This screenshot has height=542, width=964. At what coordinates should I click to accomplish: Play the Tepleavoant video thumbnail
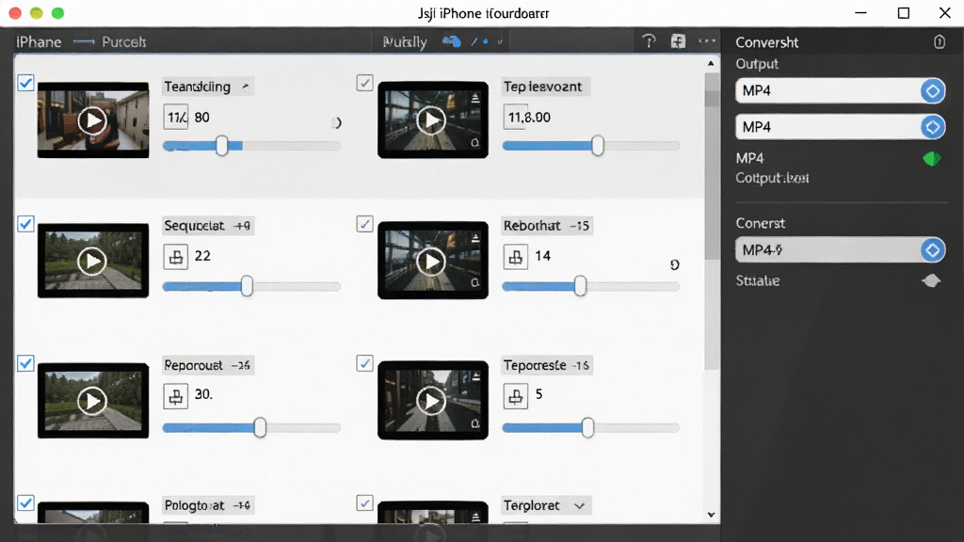(431, 120)
